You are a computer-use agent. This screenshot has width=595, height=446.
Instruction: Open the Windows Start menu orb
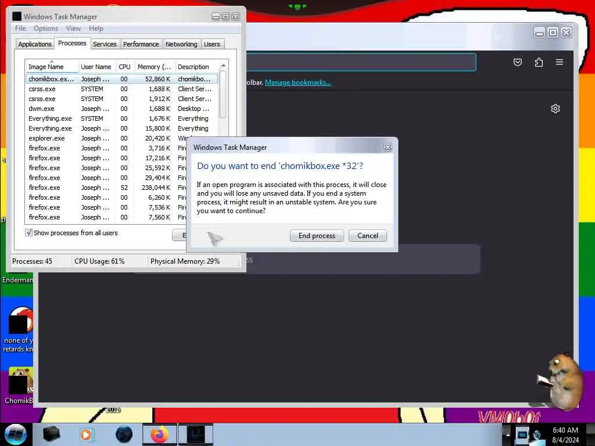[16, 434]
